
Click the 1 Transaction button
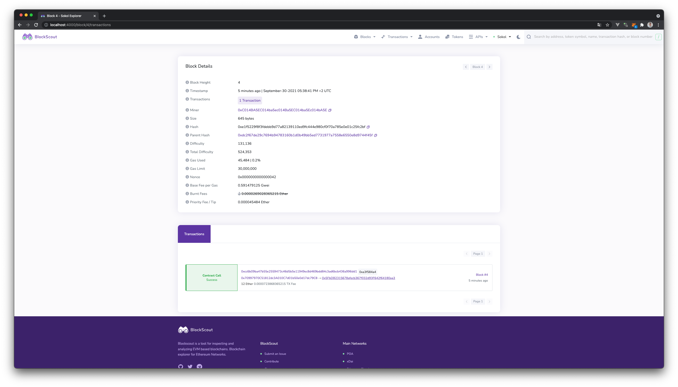pos(250,100)
